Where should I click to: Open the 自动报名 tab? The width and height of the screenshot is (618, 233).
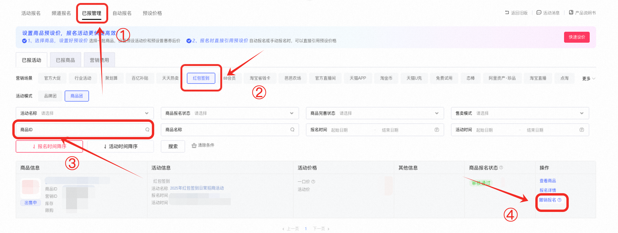pos(122,13)
